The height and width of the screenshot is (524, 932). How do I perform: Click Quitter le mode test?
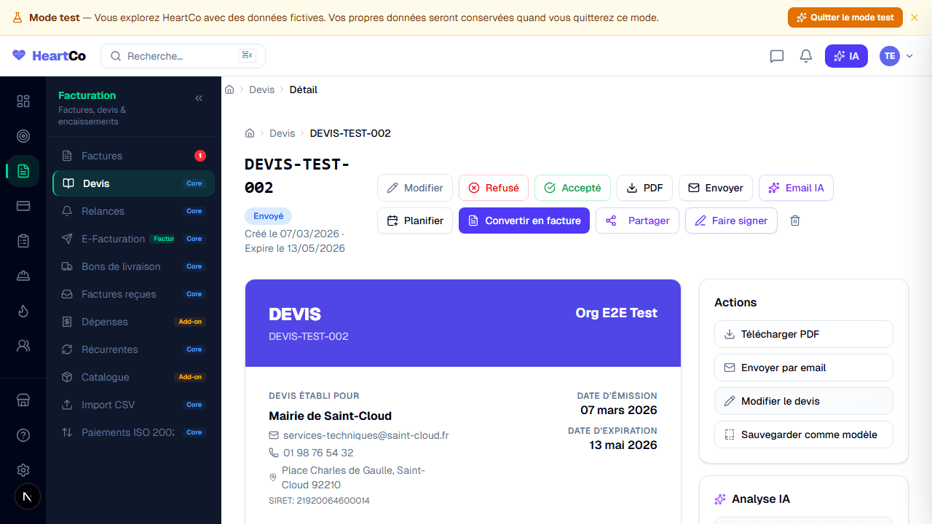pyautogui.click(x=845, y=17)
